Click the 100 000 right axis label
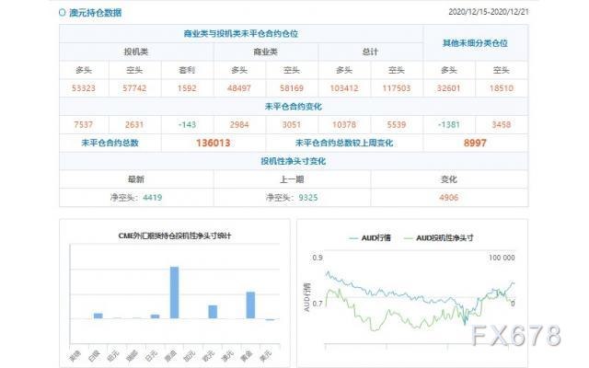The image size is (589, 368). [x=502, y=258]
